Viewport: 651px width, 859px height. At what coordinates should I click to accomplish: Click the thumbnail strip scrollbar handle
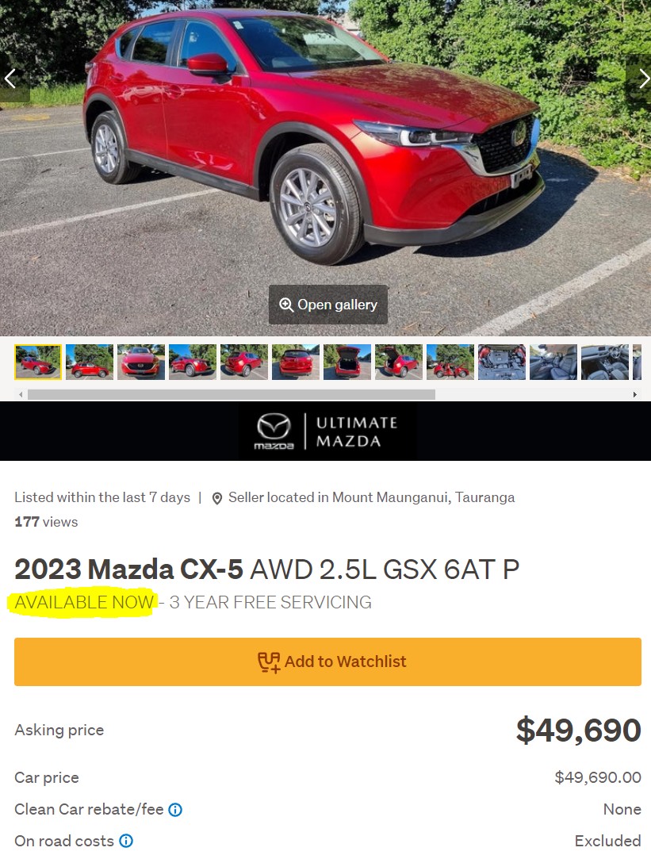click(x=232, y=394)
